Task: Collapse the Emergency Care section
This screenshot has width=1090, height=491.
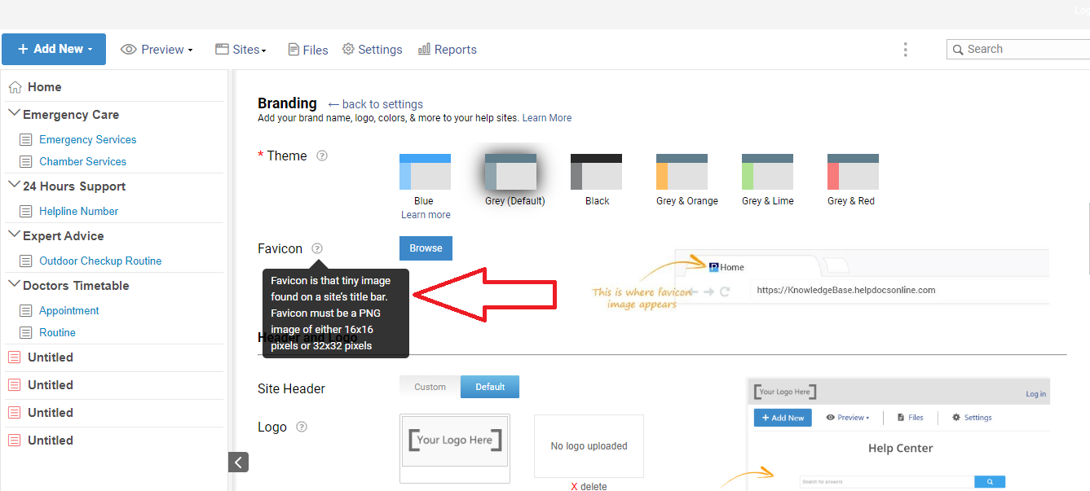Action: (14, 114)
